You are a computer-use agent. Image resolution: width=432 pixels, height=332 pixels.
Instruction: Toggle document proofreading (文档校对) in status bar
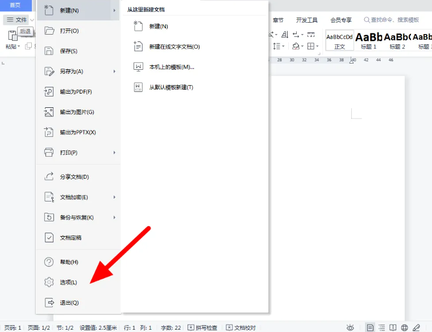click(241, 327)
